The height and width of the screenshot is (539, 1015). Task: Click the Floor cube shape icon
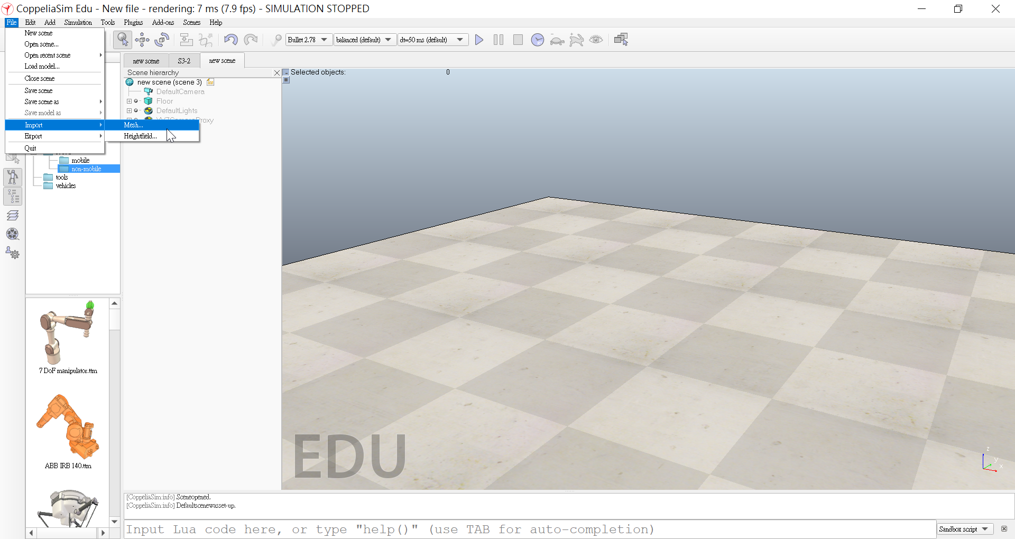(x=149, y=101)
